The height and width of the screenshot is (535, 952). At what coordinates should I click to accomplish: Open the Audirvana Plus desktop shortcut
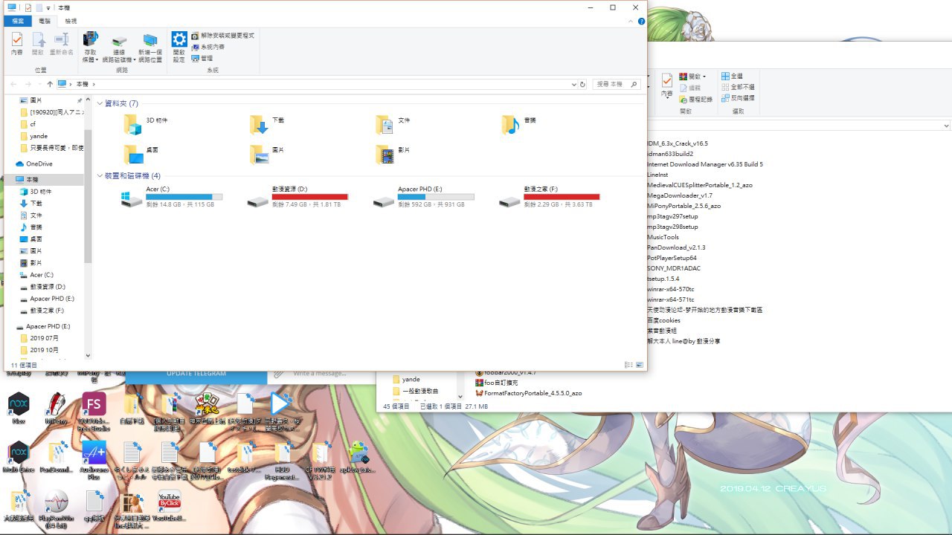pos(94,461)
